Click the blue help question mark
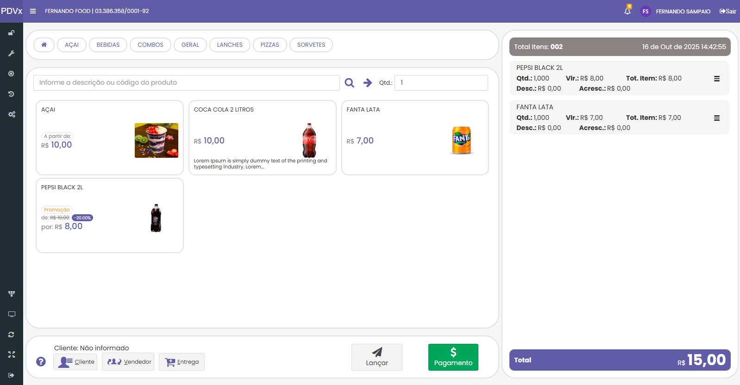This screenshot has height=385, width=740. click(x=41, y=361)
